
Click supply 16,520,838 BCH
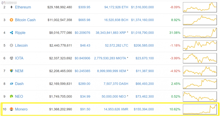[116, 20]
